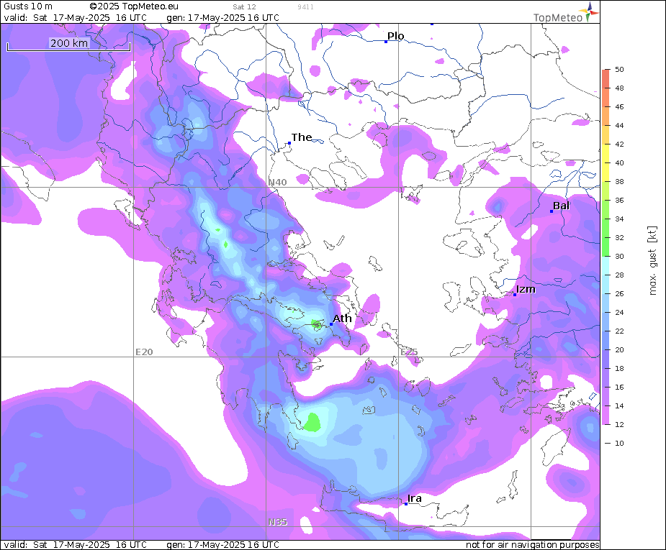Click the Balikesir blue station marker
The height and width of the screenshot is (550, 666).
[552, 211]
